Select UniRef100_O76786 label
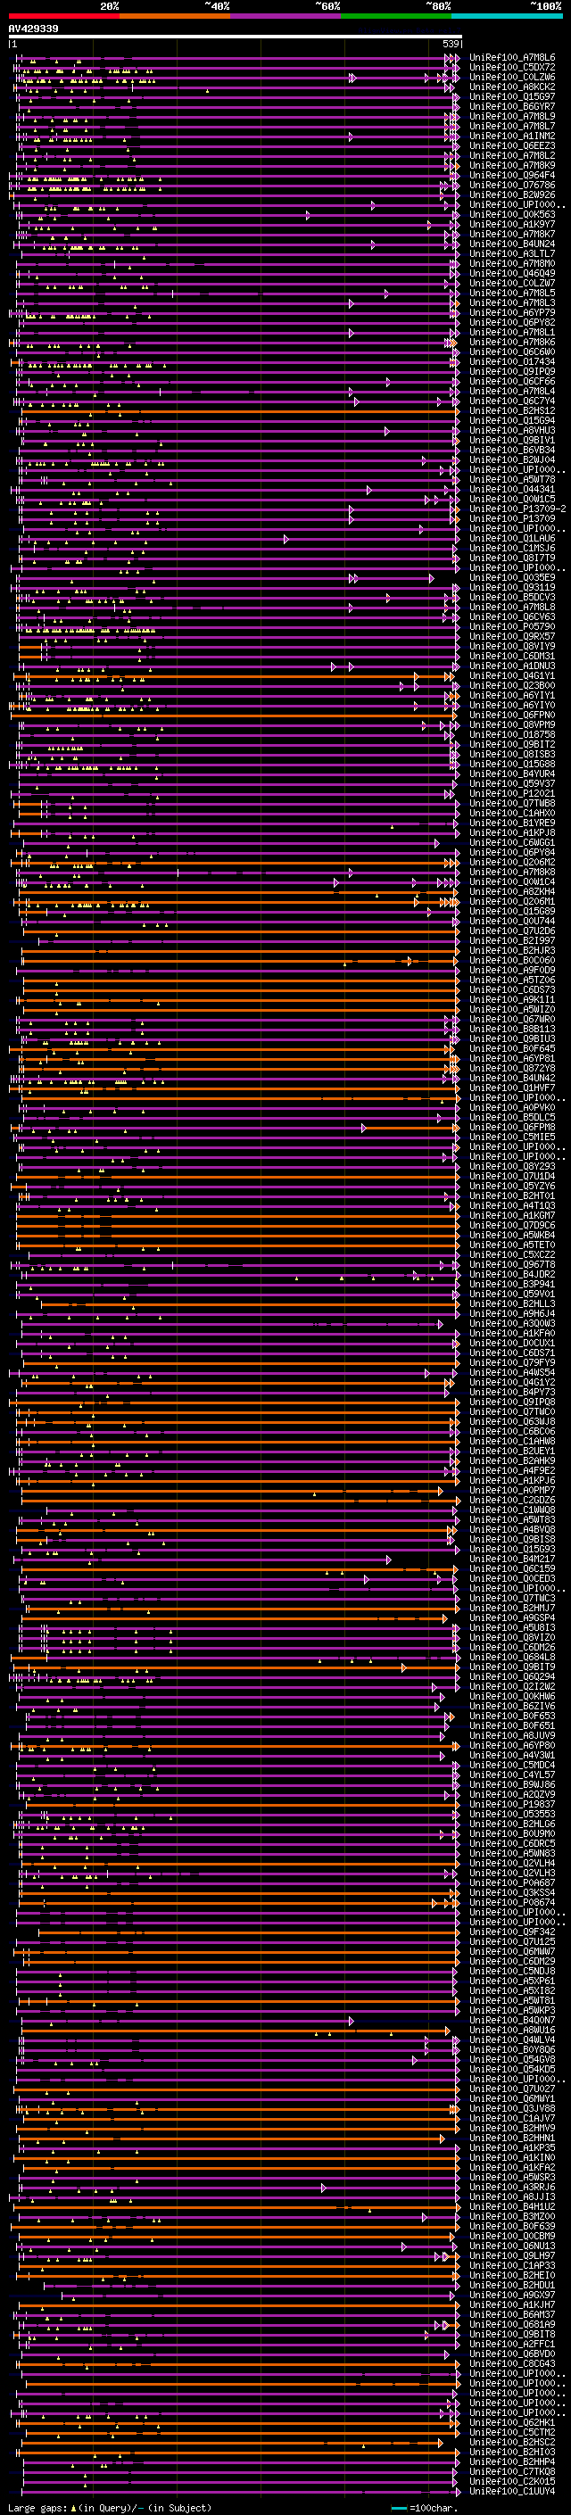571x2515 pixels. (x=512, y=186)
